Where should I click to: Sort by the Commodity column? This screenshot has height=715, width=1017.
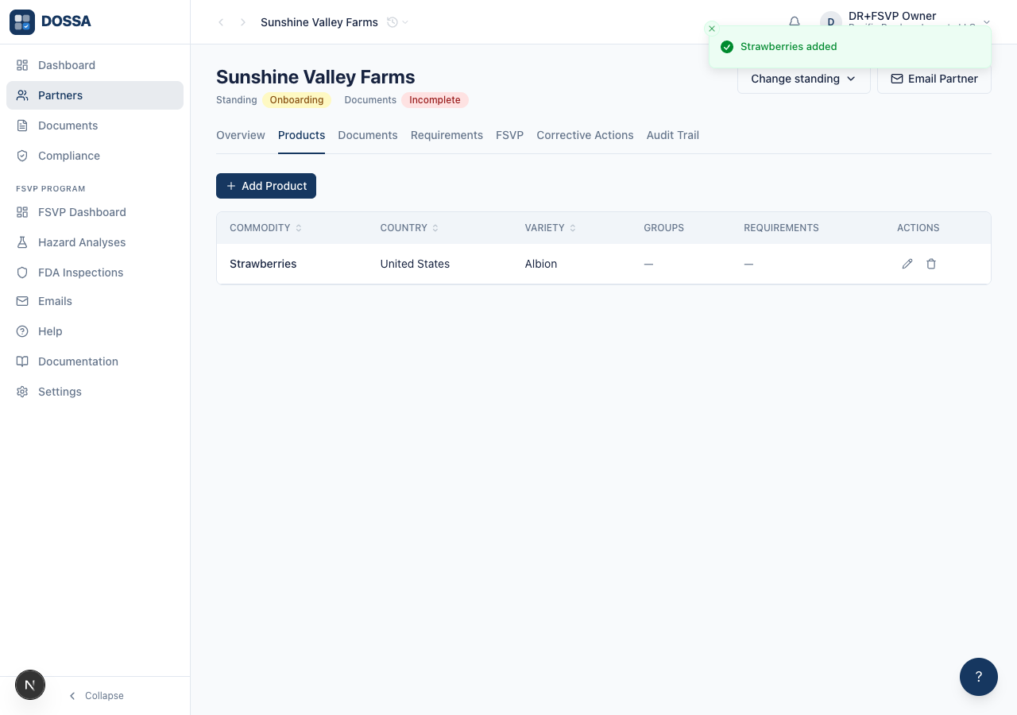click(x=265, y=228)
